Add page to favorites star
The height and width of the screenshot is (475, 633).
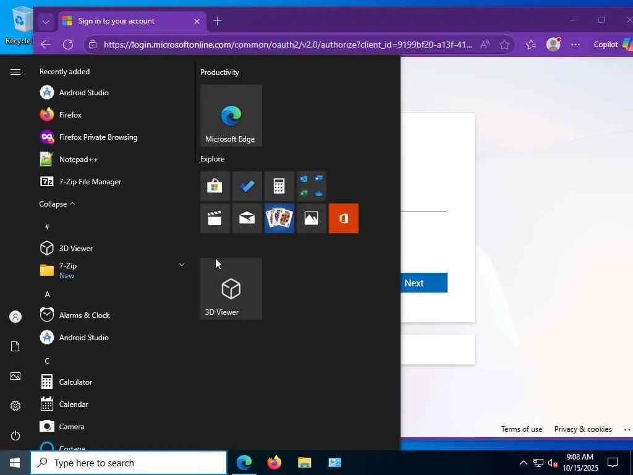[x=504, y=45]
